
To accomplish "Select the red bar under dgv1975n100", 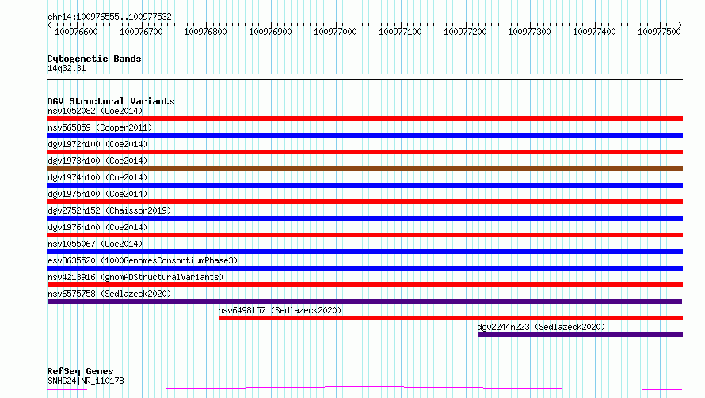I will point(364,202).
